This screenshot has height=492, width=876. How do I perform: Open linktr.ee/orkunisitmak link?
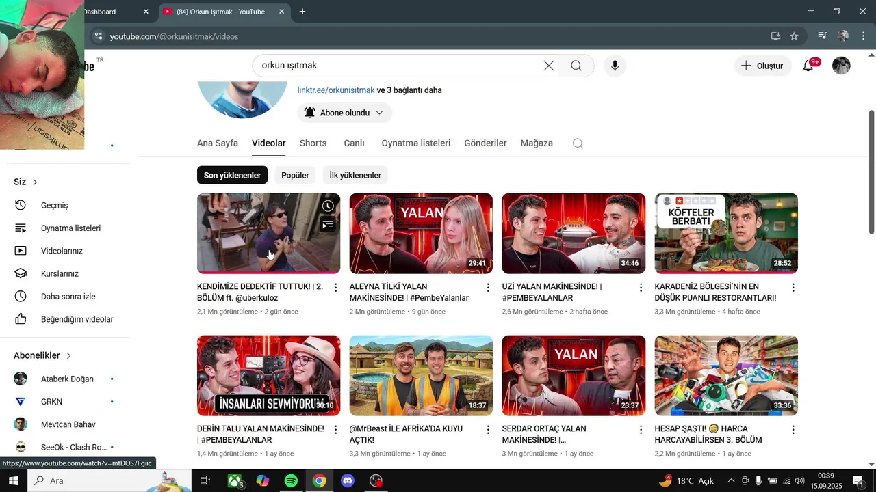coord(336,90)
